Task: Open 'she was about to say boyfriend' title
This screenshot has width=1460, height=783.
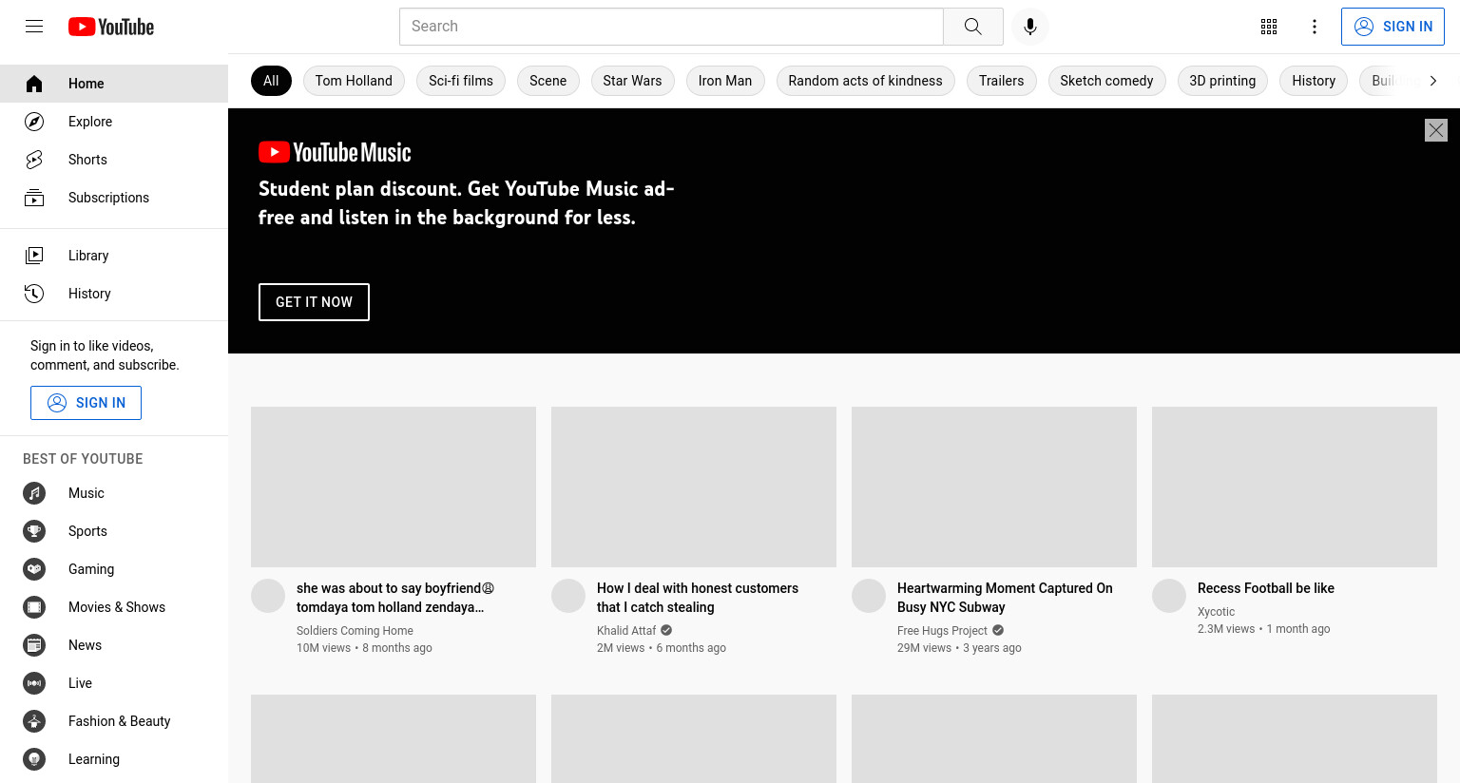Action: (x=395, y=598)
